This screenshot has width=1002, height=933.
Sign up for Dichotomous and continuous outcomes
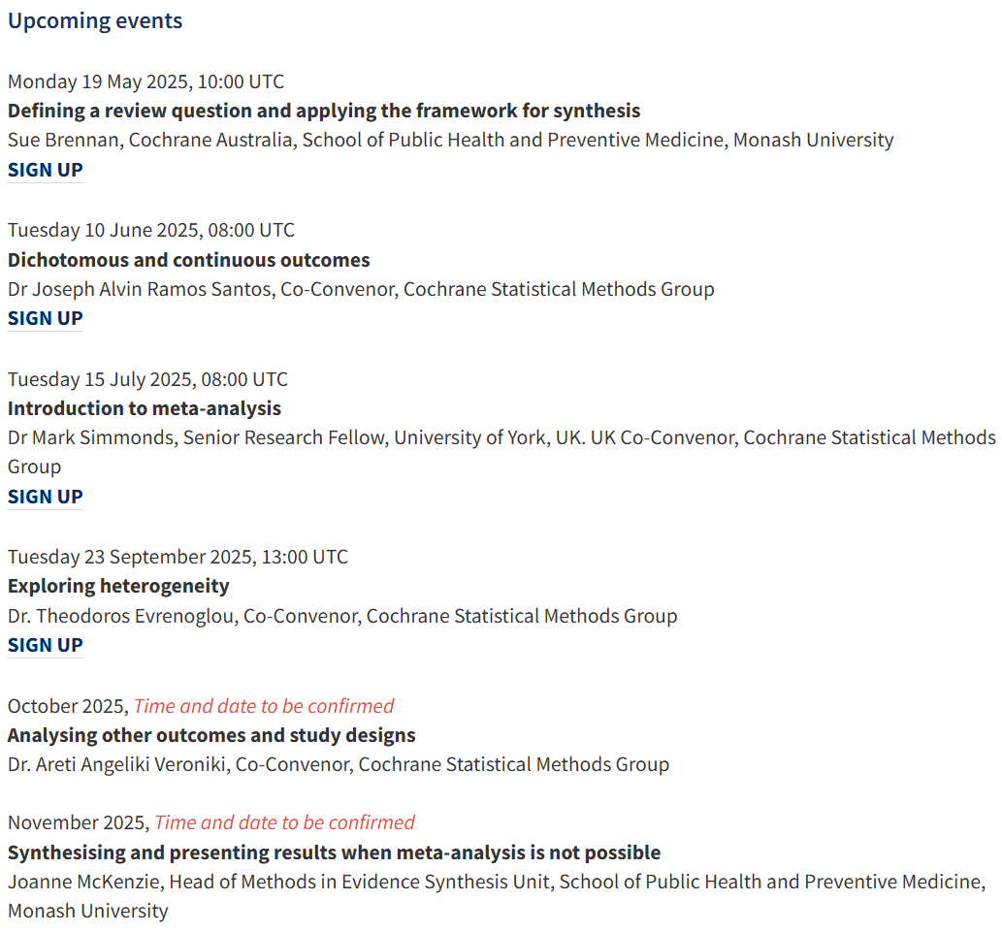coord(46,318)
